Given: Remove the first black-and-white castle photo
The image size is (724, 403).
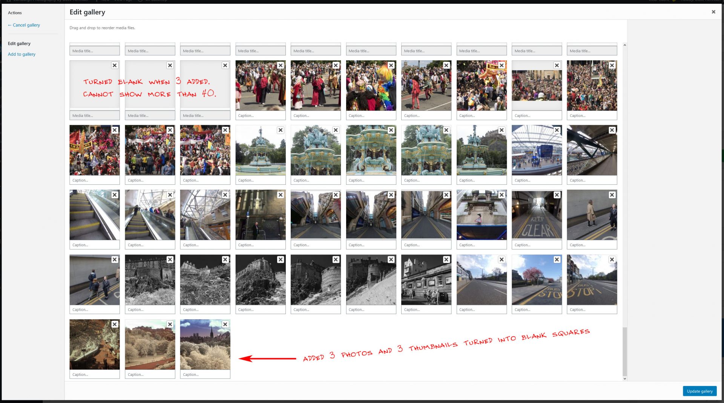Looking at the screenshot, I should tap(170, 259).
